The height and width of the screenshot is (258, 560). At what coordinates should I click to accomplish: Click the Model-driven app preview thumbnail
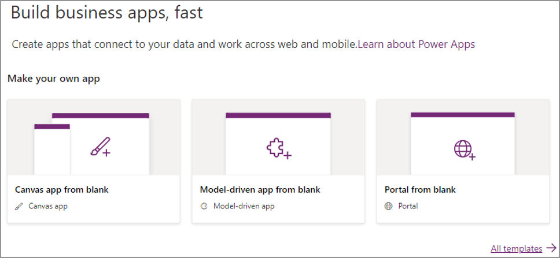[278, 137]
